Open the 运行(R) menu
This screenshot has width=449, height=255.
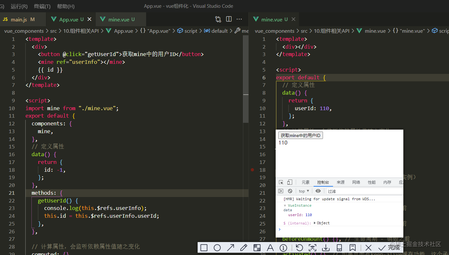(19, 6)
